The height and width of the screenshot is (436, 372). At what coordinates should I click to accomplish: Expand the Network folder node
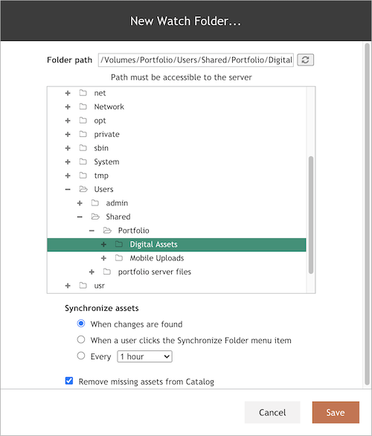[x=68, y=107]
